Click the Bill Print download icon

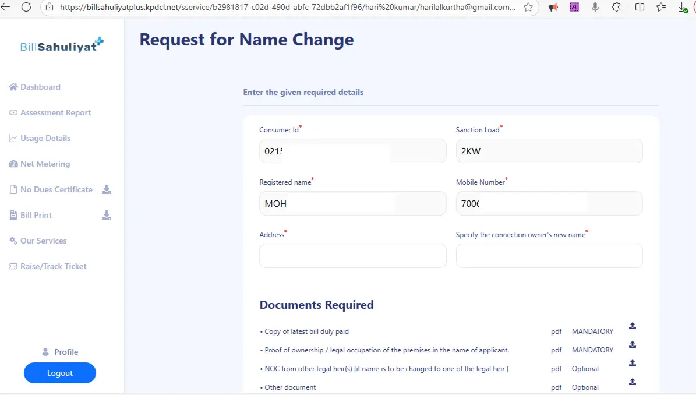107,215
